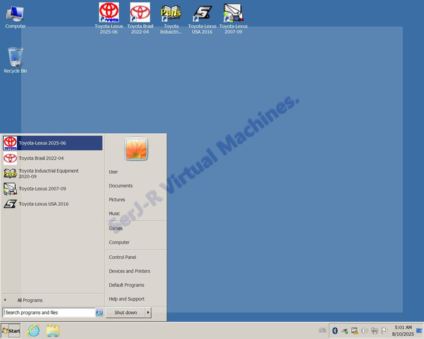Viewport: 424px width, 339px height.
Task: Expand the Shut down options arrow
Action: point(148,313)
